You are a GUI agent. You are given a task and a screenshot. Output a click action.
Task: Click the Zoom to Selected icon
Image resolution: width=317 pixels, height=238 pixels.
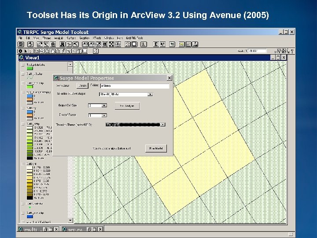tap(98, 44)
